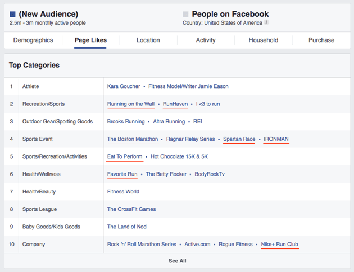Open the Location tab
The image size is (354, 272).
[148, 40]
